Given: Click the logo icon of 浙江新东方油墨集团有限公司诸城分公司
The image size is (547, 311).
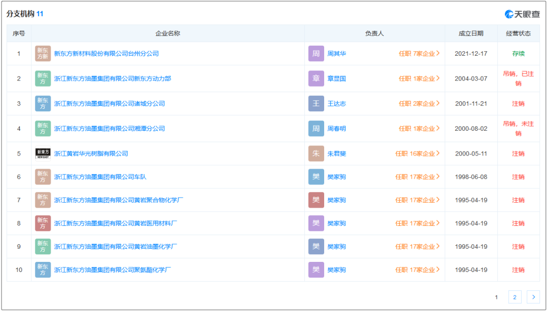Looking at the screenshot, I should point(43,104).
